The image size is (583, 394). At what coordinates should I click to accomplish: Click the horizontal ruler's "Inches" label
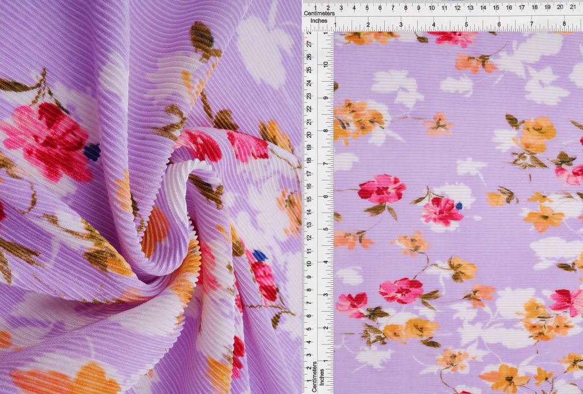tap(319, 21)
